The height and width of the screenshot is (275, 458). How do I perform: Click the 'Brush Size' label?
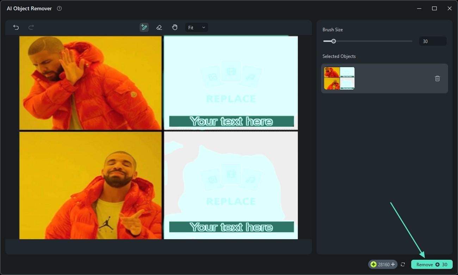[x=333, y=30]
